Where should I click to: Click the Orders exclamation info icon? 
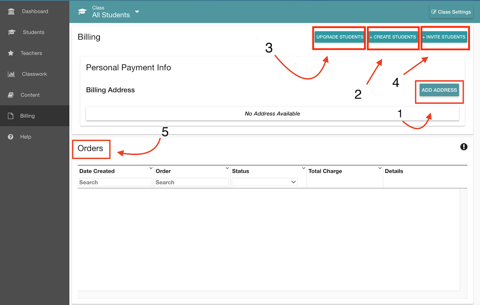(464, 147)
